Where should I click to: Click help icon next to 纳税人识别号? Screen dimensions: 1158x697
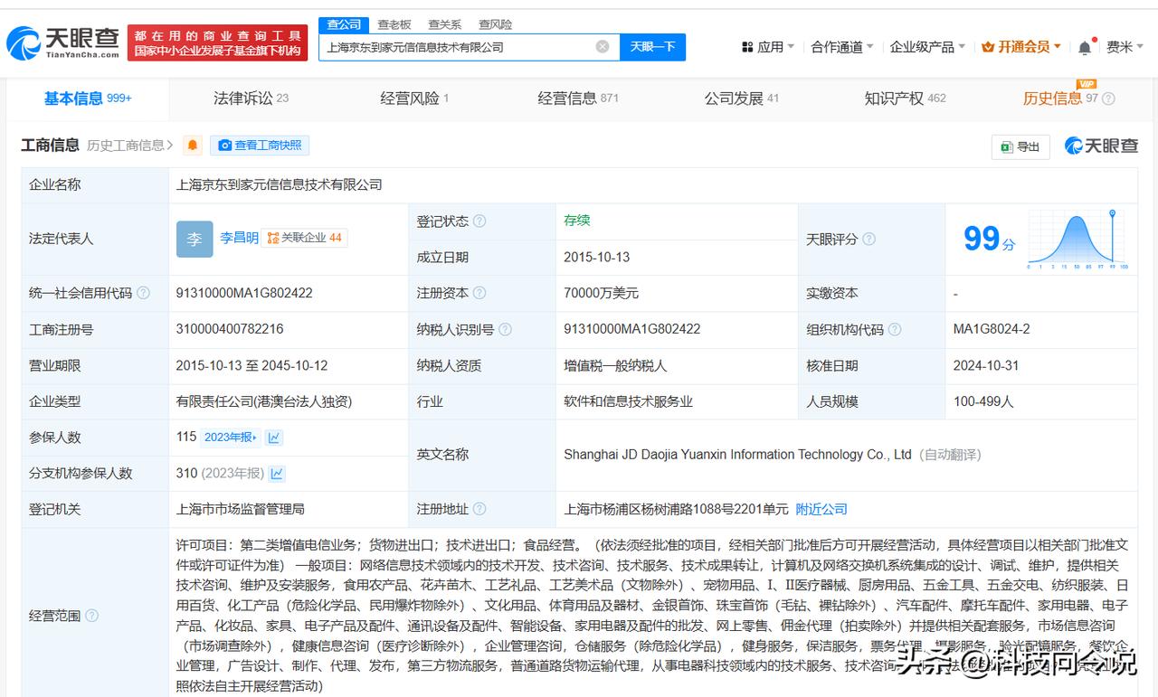click(x=505, y=329)
